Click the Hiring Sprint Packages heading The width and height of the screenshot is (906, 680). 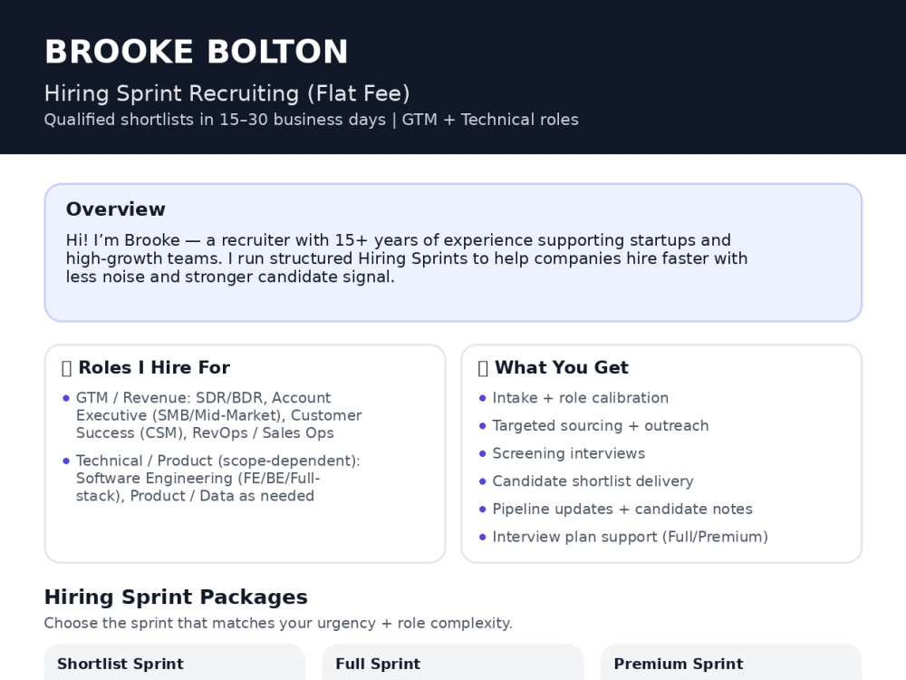176,597
